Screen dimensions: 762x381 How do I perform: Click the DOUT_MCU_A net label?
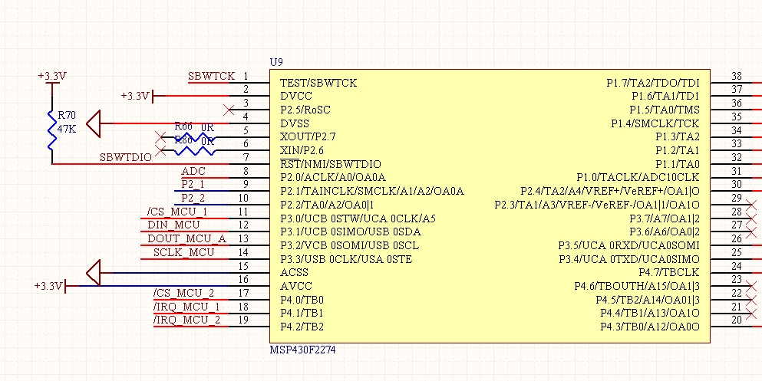[187, 238]
